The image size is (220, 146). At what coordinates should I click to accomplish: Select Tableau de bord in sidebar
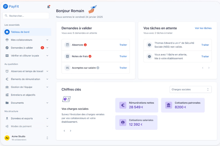pyautogui.click(x=26, y=32)
